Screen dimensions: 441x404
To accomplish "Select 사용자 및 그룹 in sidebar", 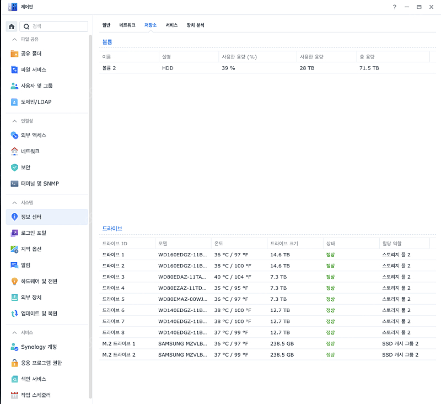I will [14, 85].
